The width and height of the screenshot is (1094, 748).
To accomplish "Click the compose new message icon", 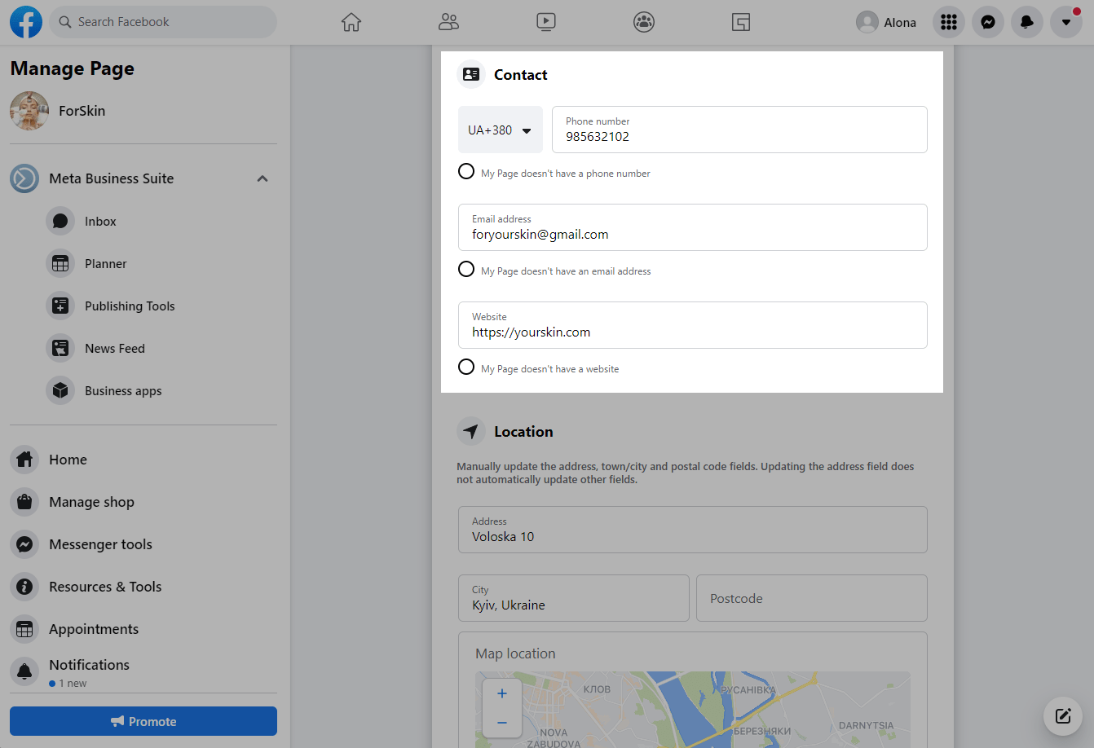I will (x=1062, y=716).
